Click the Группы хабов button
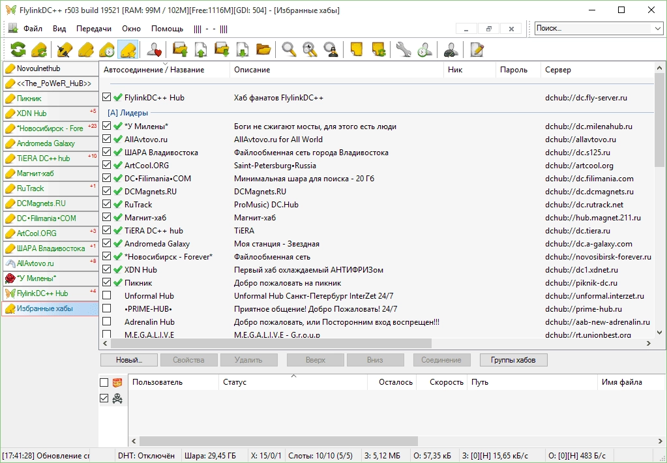This screenshot has height=463, width=667. [513, 360]
